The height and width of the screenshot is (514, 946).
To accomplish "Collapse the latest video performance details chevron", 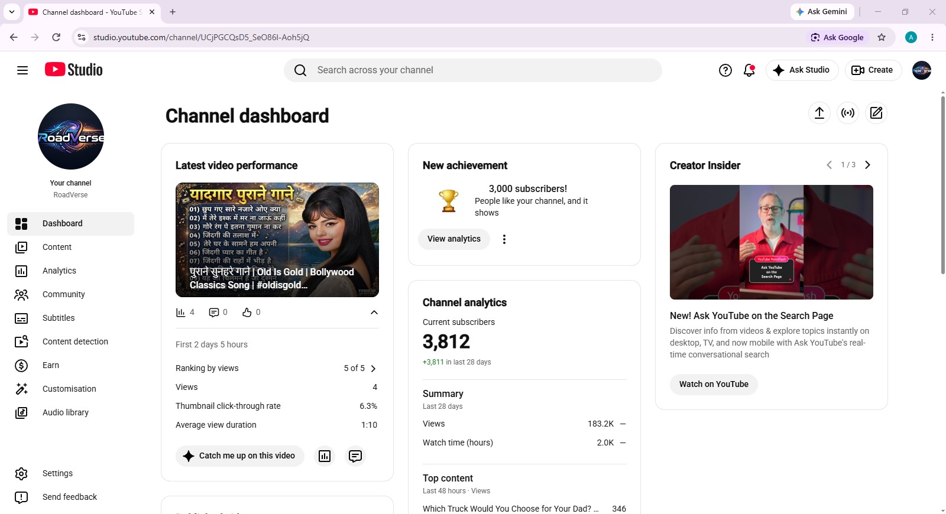I will (374, 313).
